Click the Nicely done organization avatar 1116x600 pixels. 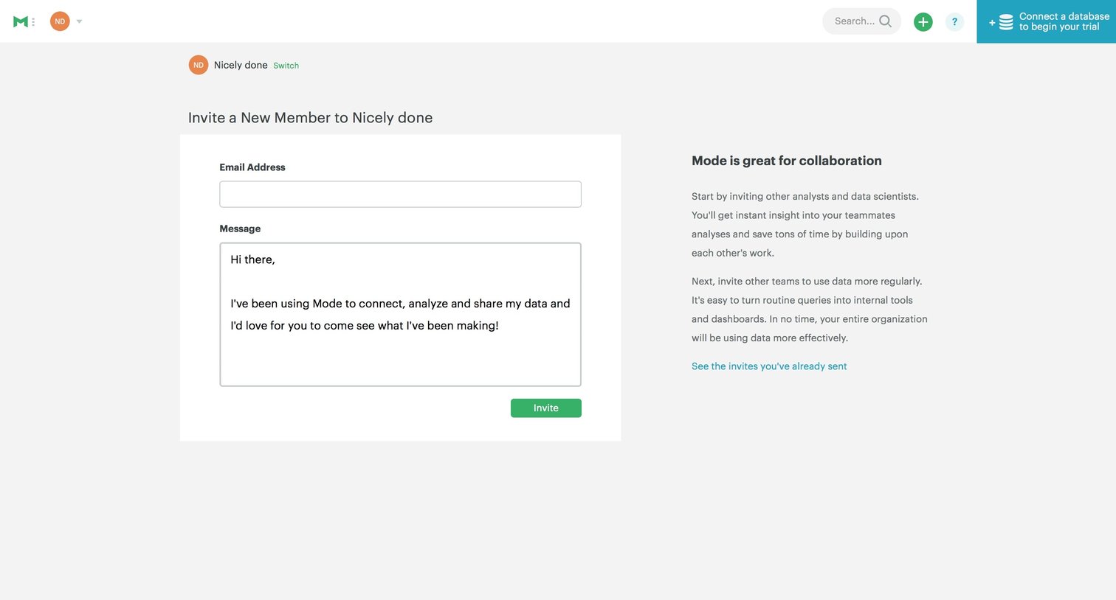coord(199,65)
